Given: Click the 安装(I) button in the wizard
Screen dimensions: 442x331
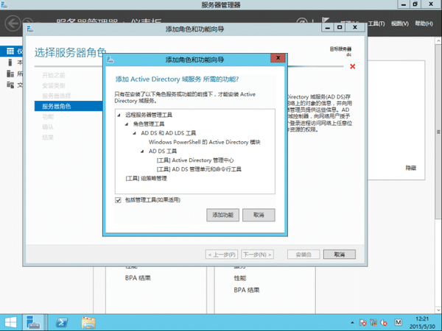Looking at the screenshot, I should [304, 255].
